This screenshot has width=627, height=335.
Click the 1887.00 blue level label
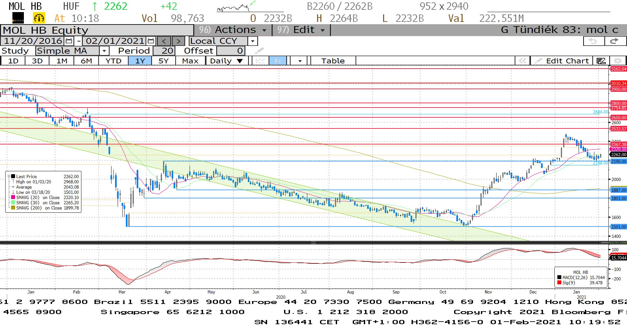(x=619, y=190)
